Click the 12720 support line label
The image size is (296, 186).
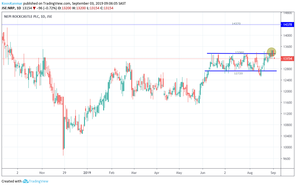(238, 73)
